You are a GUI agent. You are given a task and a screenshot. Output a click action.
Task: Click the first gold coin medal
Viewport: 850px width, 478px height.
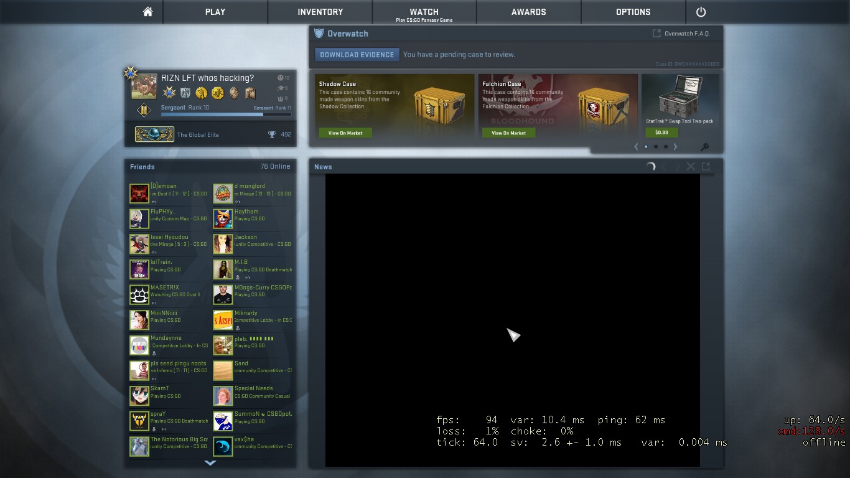tap(201, 93)
